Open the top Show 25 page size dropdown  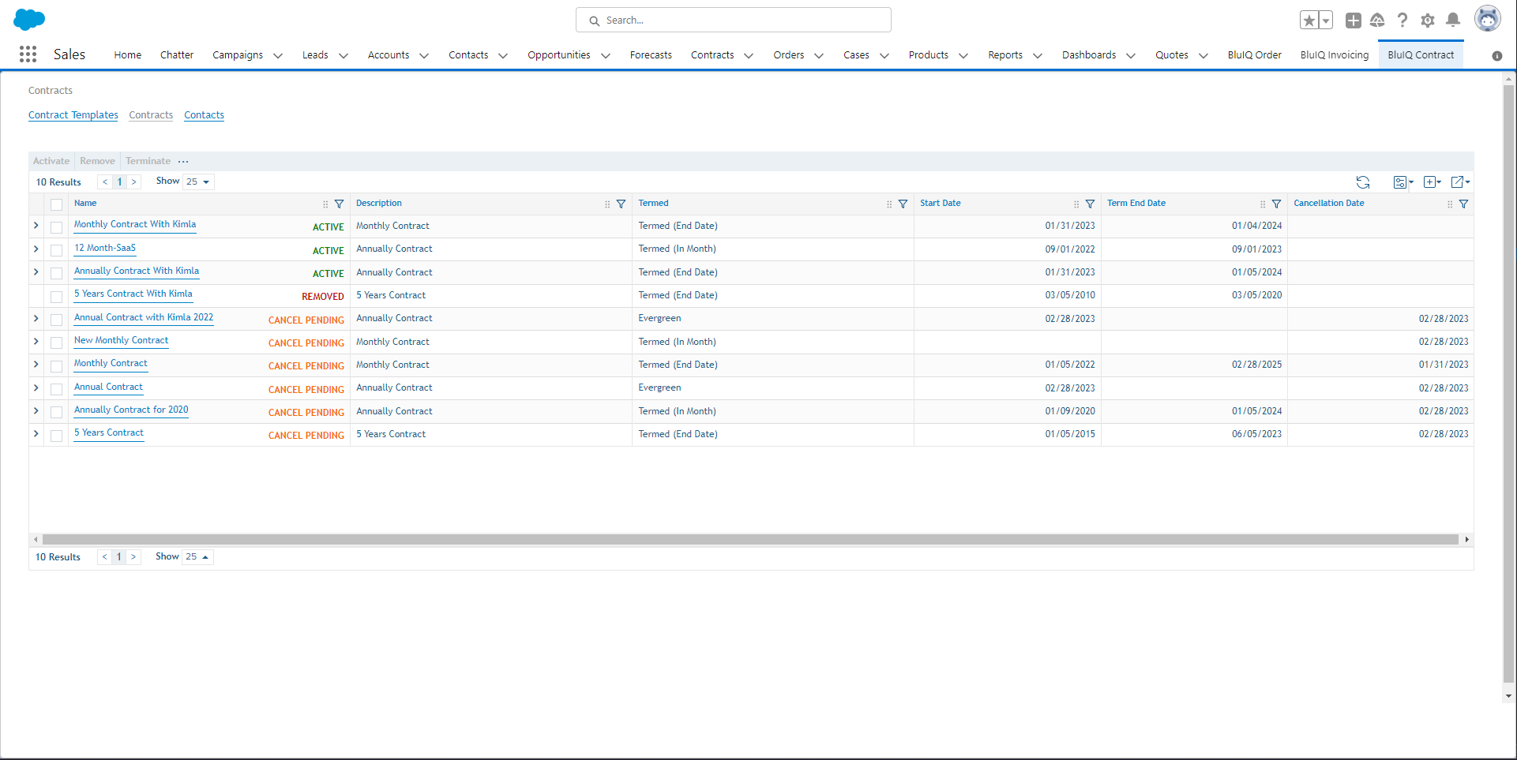[198, 182]
